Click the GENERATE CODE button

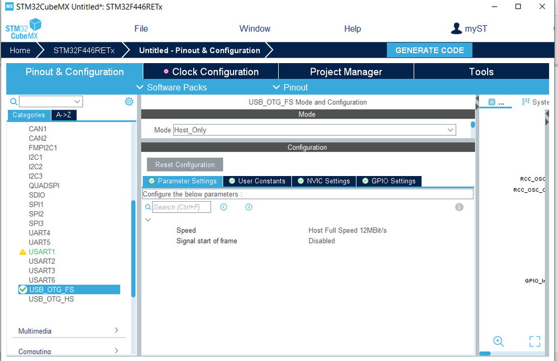pyautogui.click(x=430, y=50)
